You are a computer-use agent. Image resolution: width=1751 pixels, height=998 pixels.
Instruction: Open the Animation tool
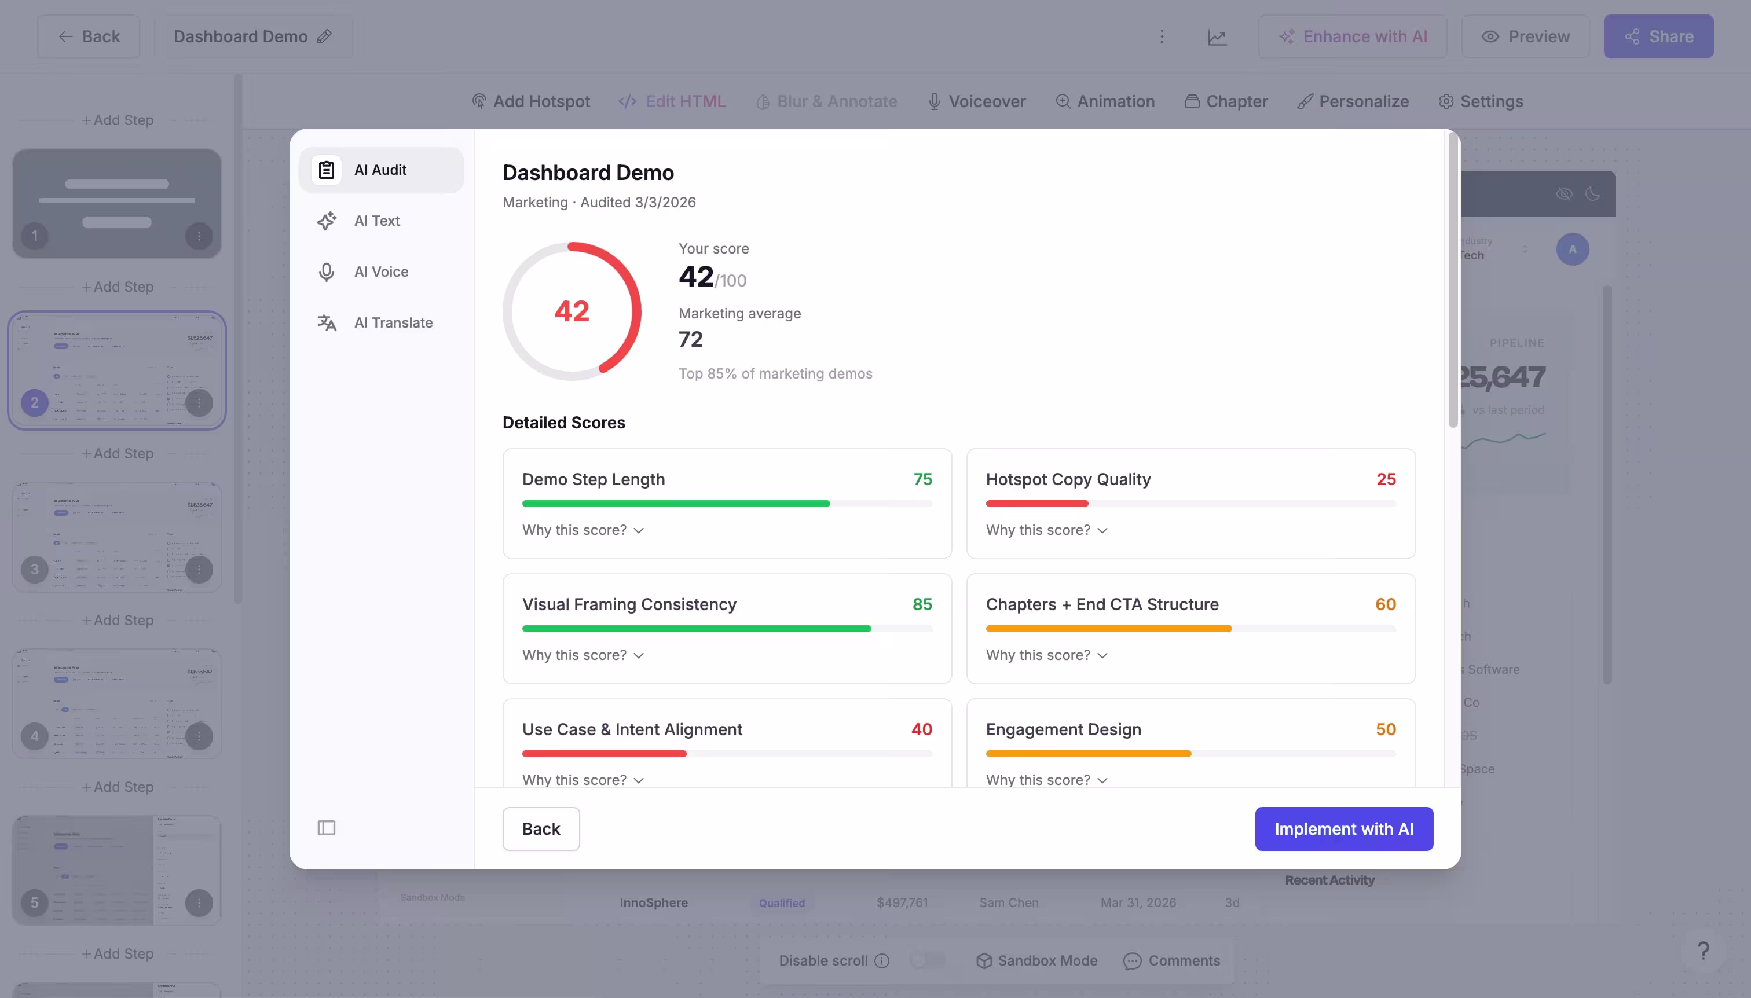(x=1105, y=101)
